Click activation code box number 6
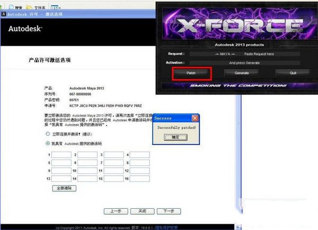Viewport: 318px width, 230px height. pos(87,163)
